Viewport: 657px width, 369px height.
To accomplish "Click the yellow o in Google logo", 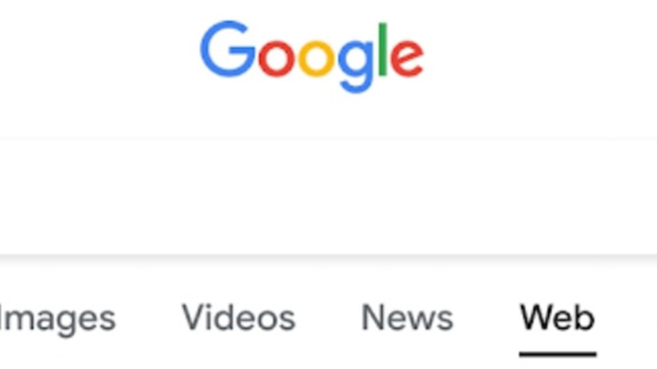I will click(315, 58).
